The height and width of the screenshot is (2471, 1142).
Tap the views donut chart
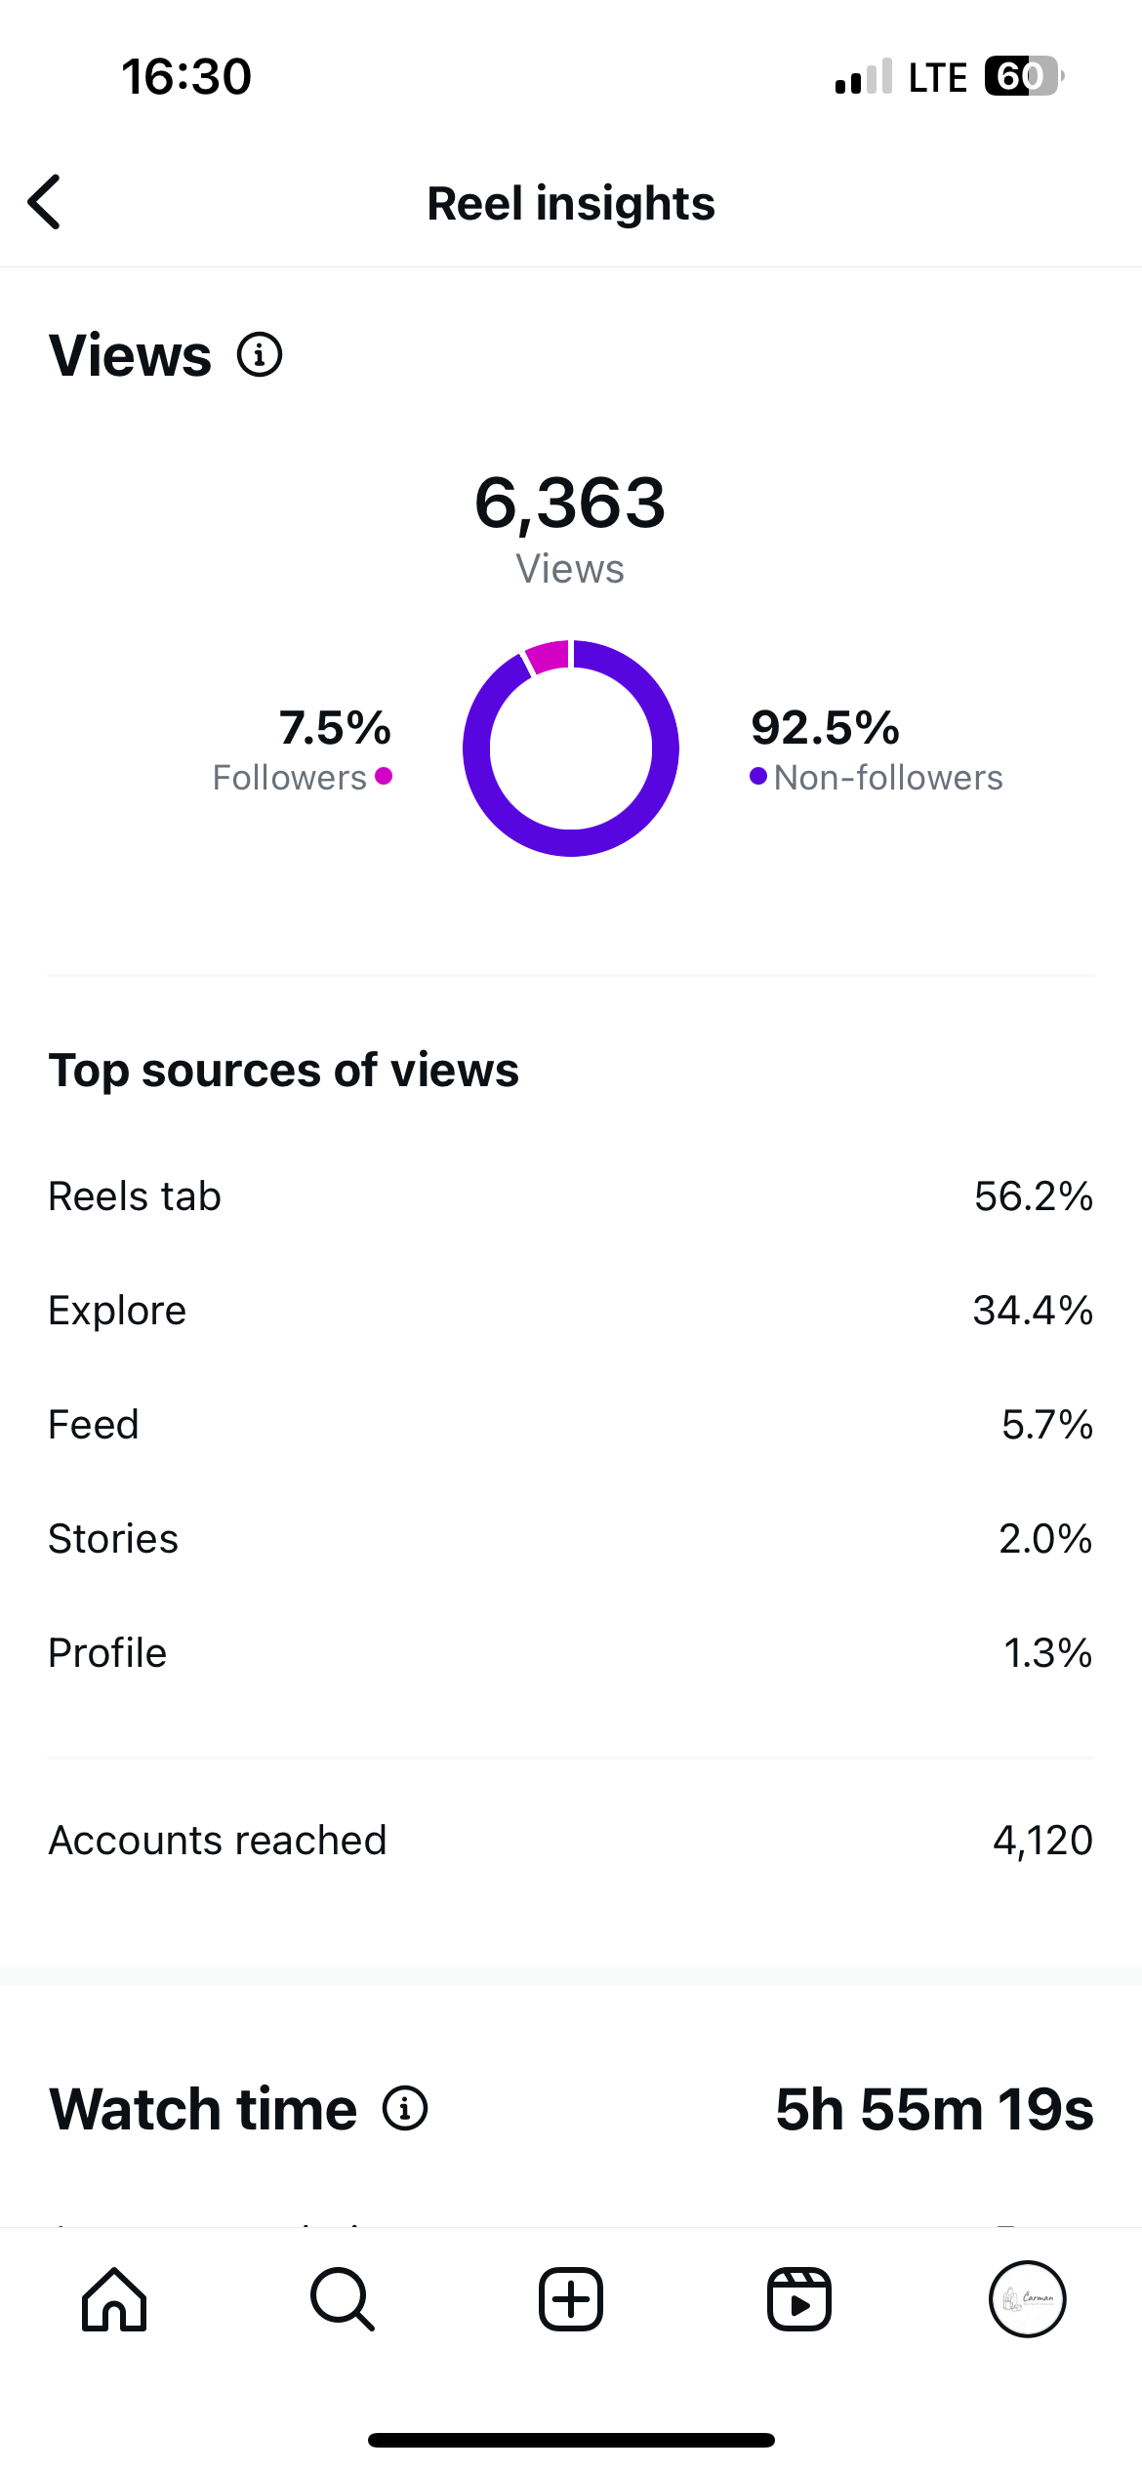tap(571, 749)
